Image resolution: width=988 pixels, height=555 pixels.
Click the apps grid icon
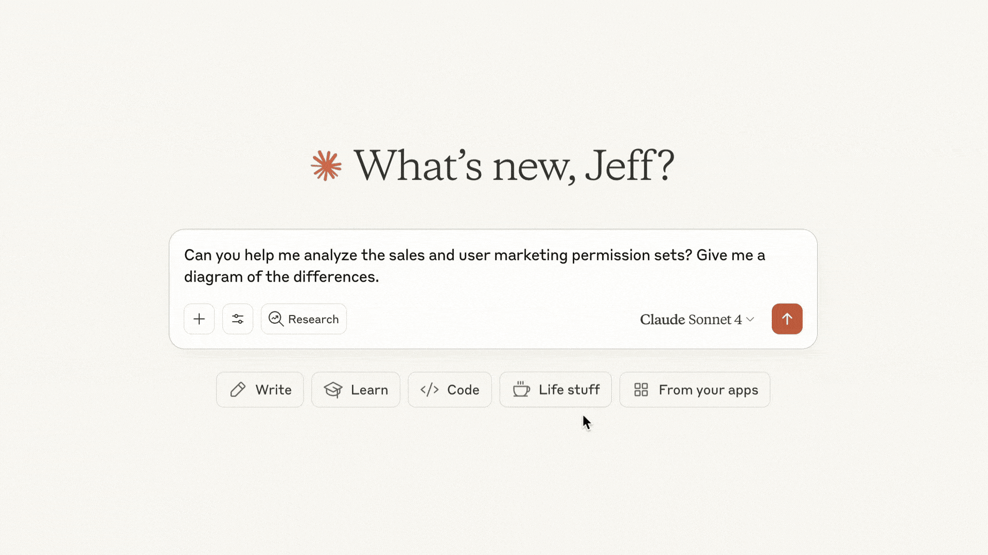(x=641, y=390)
